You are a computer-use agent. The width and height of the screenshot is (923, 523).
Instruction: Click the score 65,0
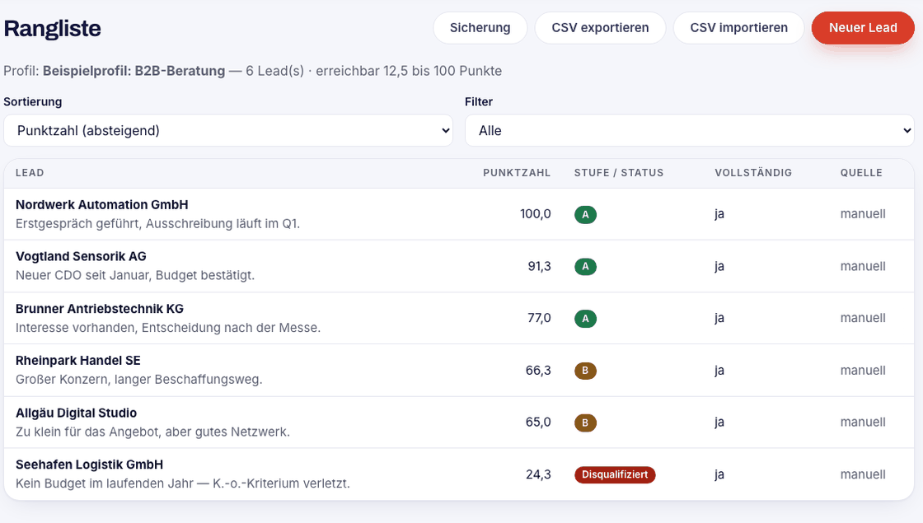pos(538,423)
